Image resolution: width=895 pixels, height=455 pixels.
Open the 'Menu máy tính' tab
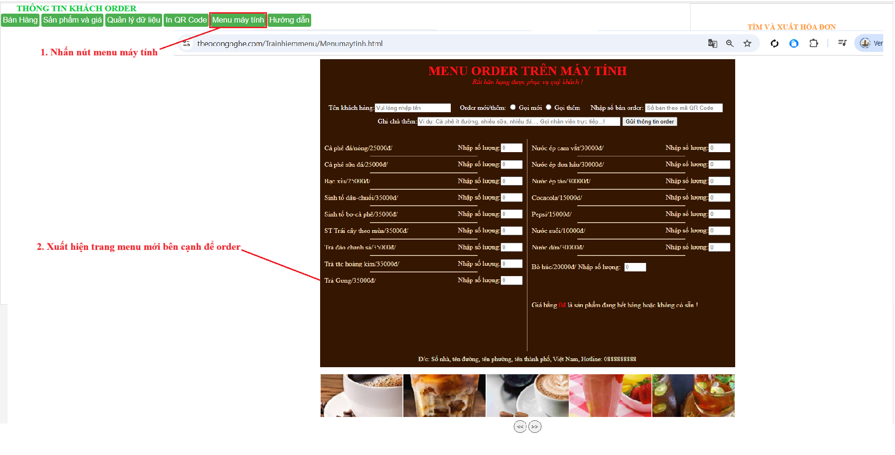click(238, 20)
